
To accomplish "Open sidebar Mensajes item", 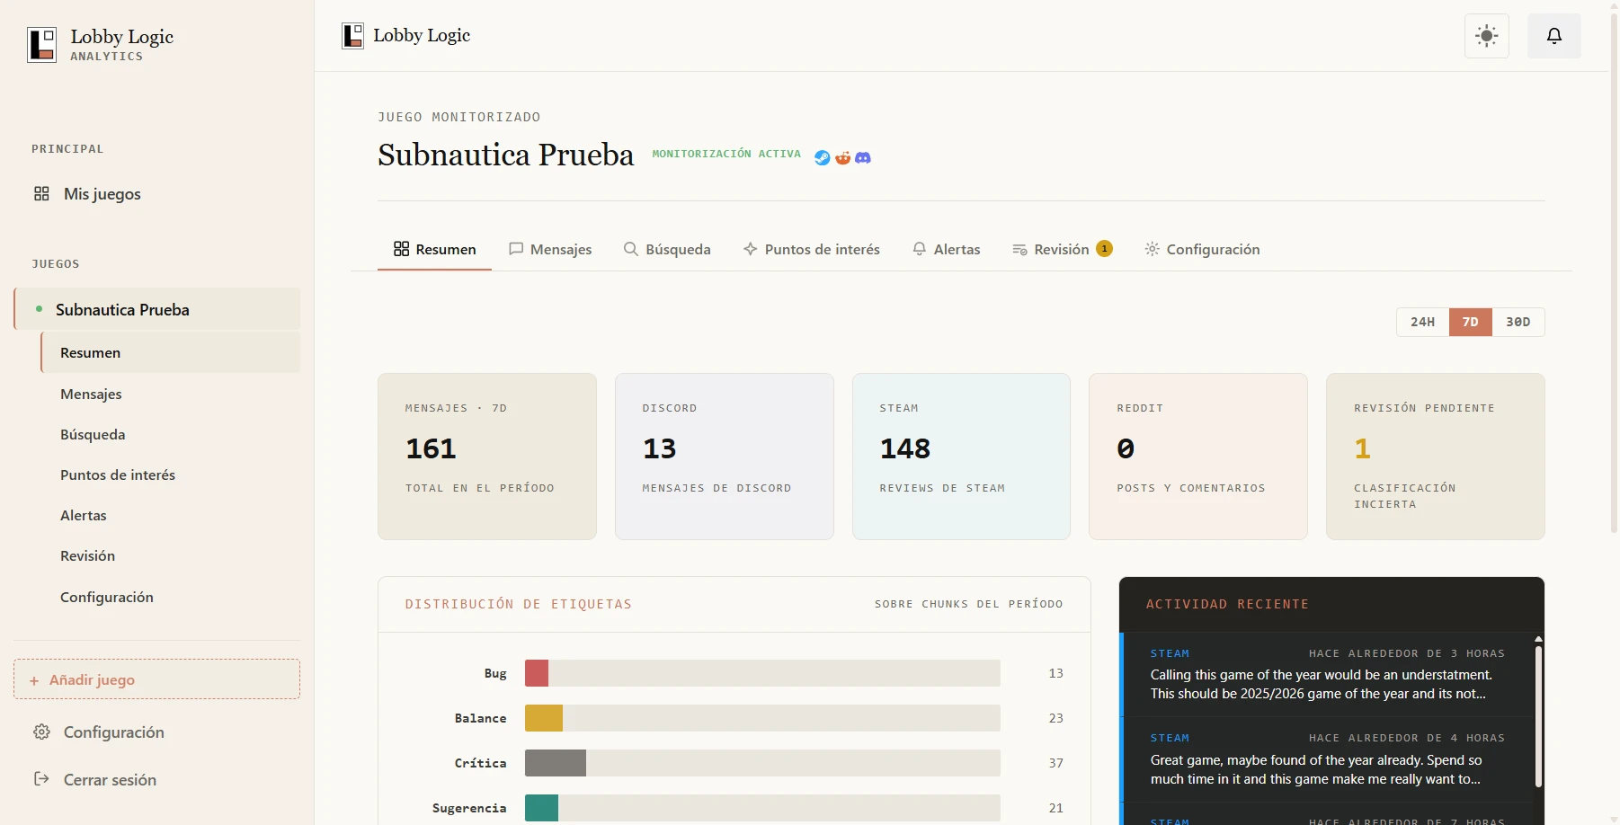I will point(171,394).
